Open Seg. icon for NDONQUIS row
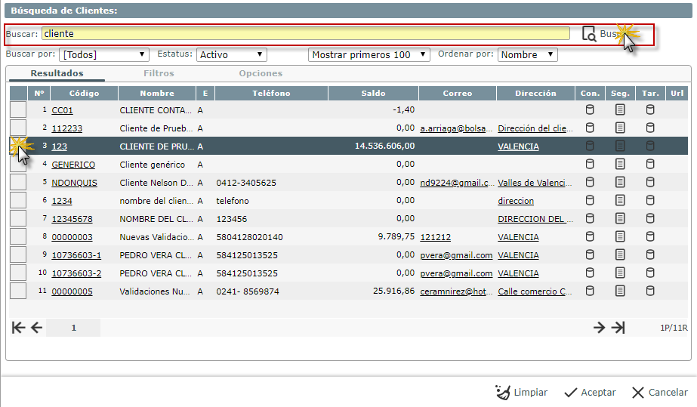This screenshot has width=697, height=407. 620,182
